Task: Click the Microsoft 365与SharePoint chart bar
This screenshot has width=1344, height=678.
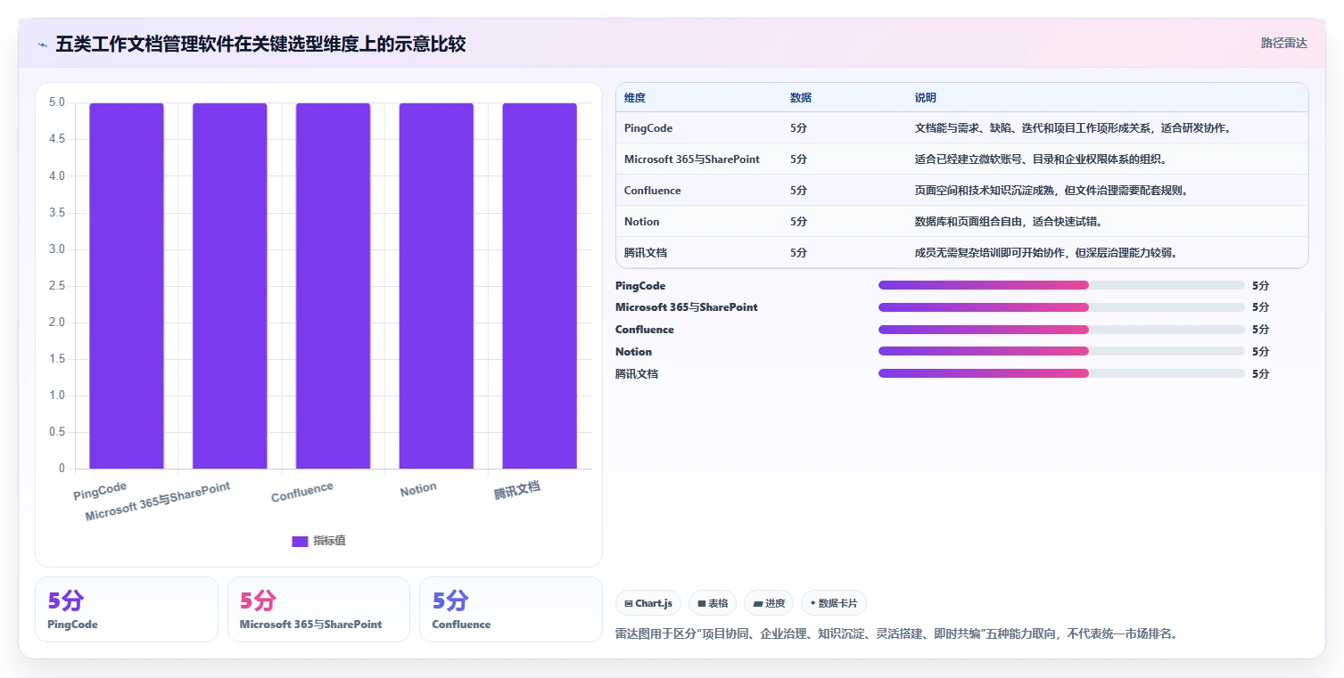Action: [x=230, y=286]
